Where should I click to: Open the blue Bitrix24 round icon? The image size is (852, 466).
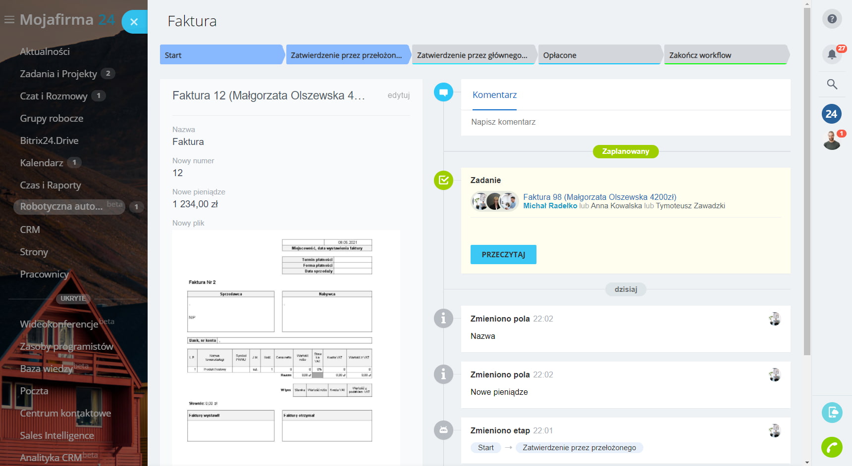click(x=831, y=114)
